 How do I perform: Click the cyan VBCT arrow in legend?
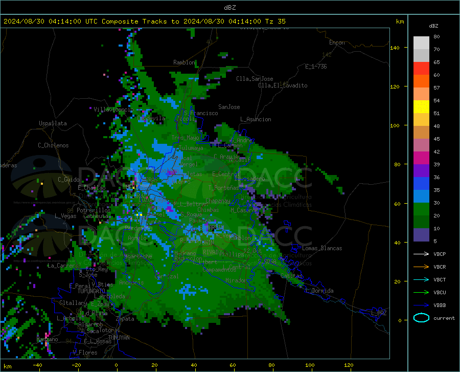(421, 279)
